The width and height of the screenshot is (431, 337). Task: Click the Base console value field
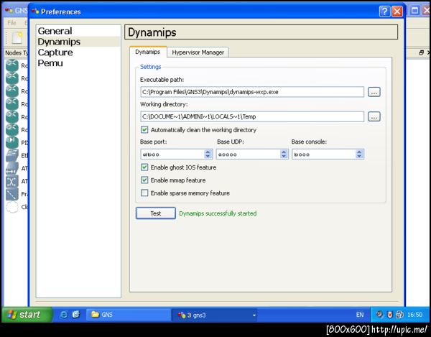click(x=324, y=154)
